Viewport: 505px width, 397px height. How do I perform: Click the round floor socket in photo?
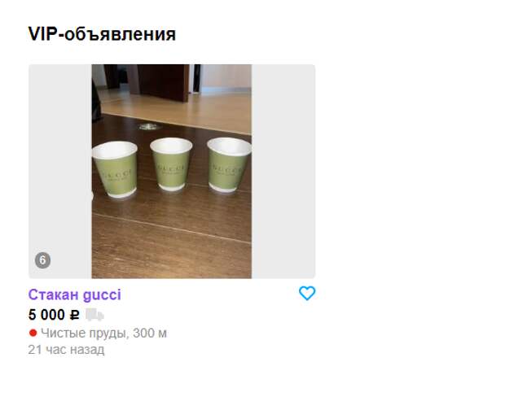tap(150, 127)
